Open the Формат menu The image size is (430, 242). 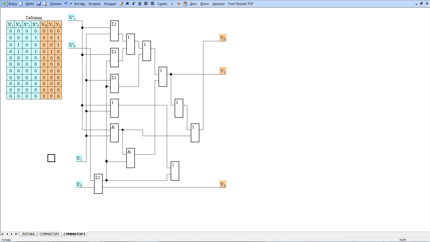(110, 4)
